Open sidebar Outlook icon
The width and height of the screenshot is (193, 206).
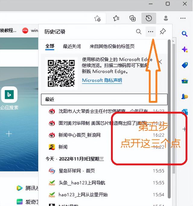point(185,112)
